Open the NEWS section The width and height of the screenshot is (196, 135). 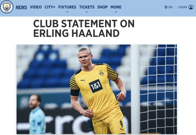[x=21, y=7]
